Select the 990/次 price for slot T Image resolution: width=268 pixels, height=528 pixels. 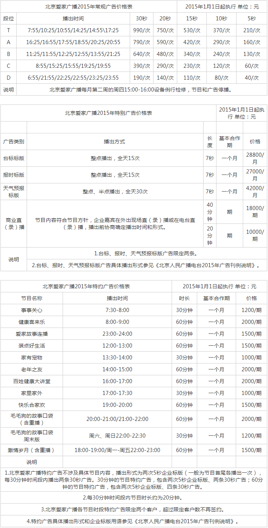pyautogui.click(x=142, y=30)
